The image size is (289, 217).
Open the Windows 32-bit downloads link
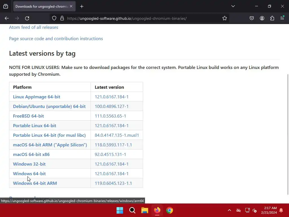click(29, 164)
